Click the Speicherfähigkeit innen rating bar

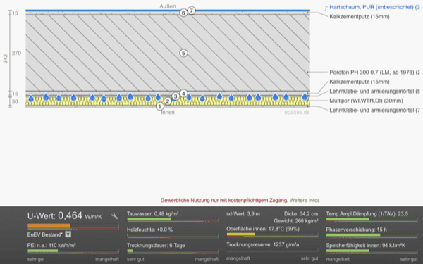[x=372, y=251]
